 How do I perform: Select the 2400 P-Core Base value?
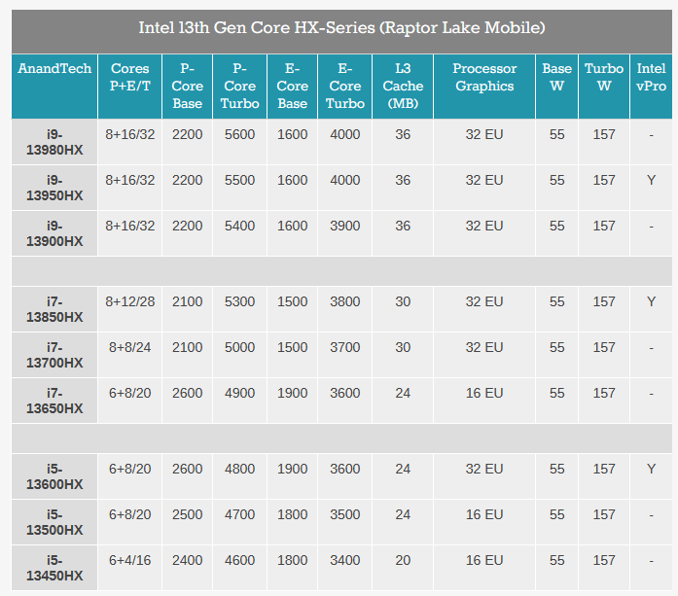click(187, 561)
